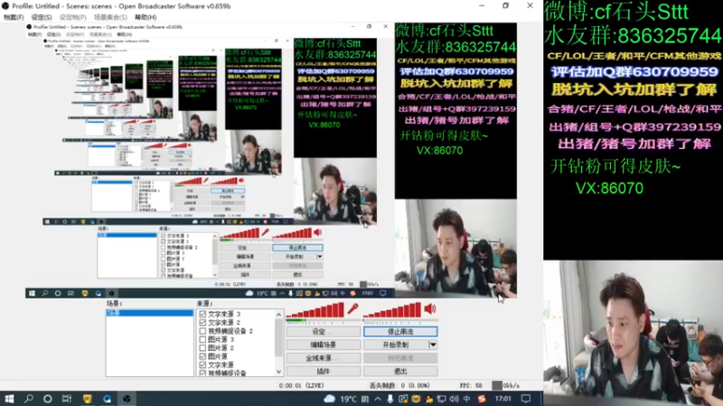Click the tray microphone icon
The height and width of the screenshot is (406, 723).
390,399
